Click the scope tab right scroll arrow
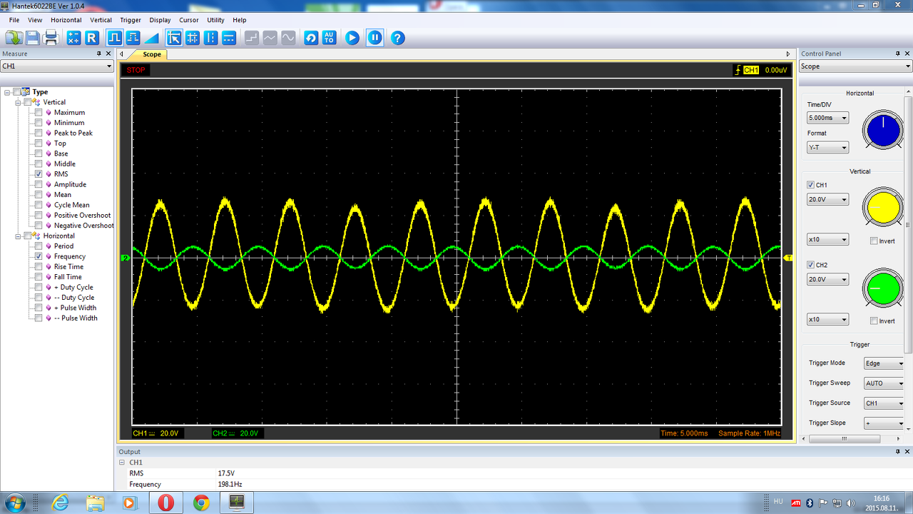 pyautogui.click(x=788, y=54)
